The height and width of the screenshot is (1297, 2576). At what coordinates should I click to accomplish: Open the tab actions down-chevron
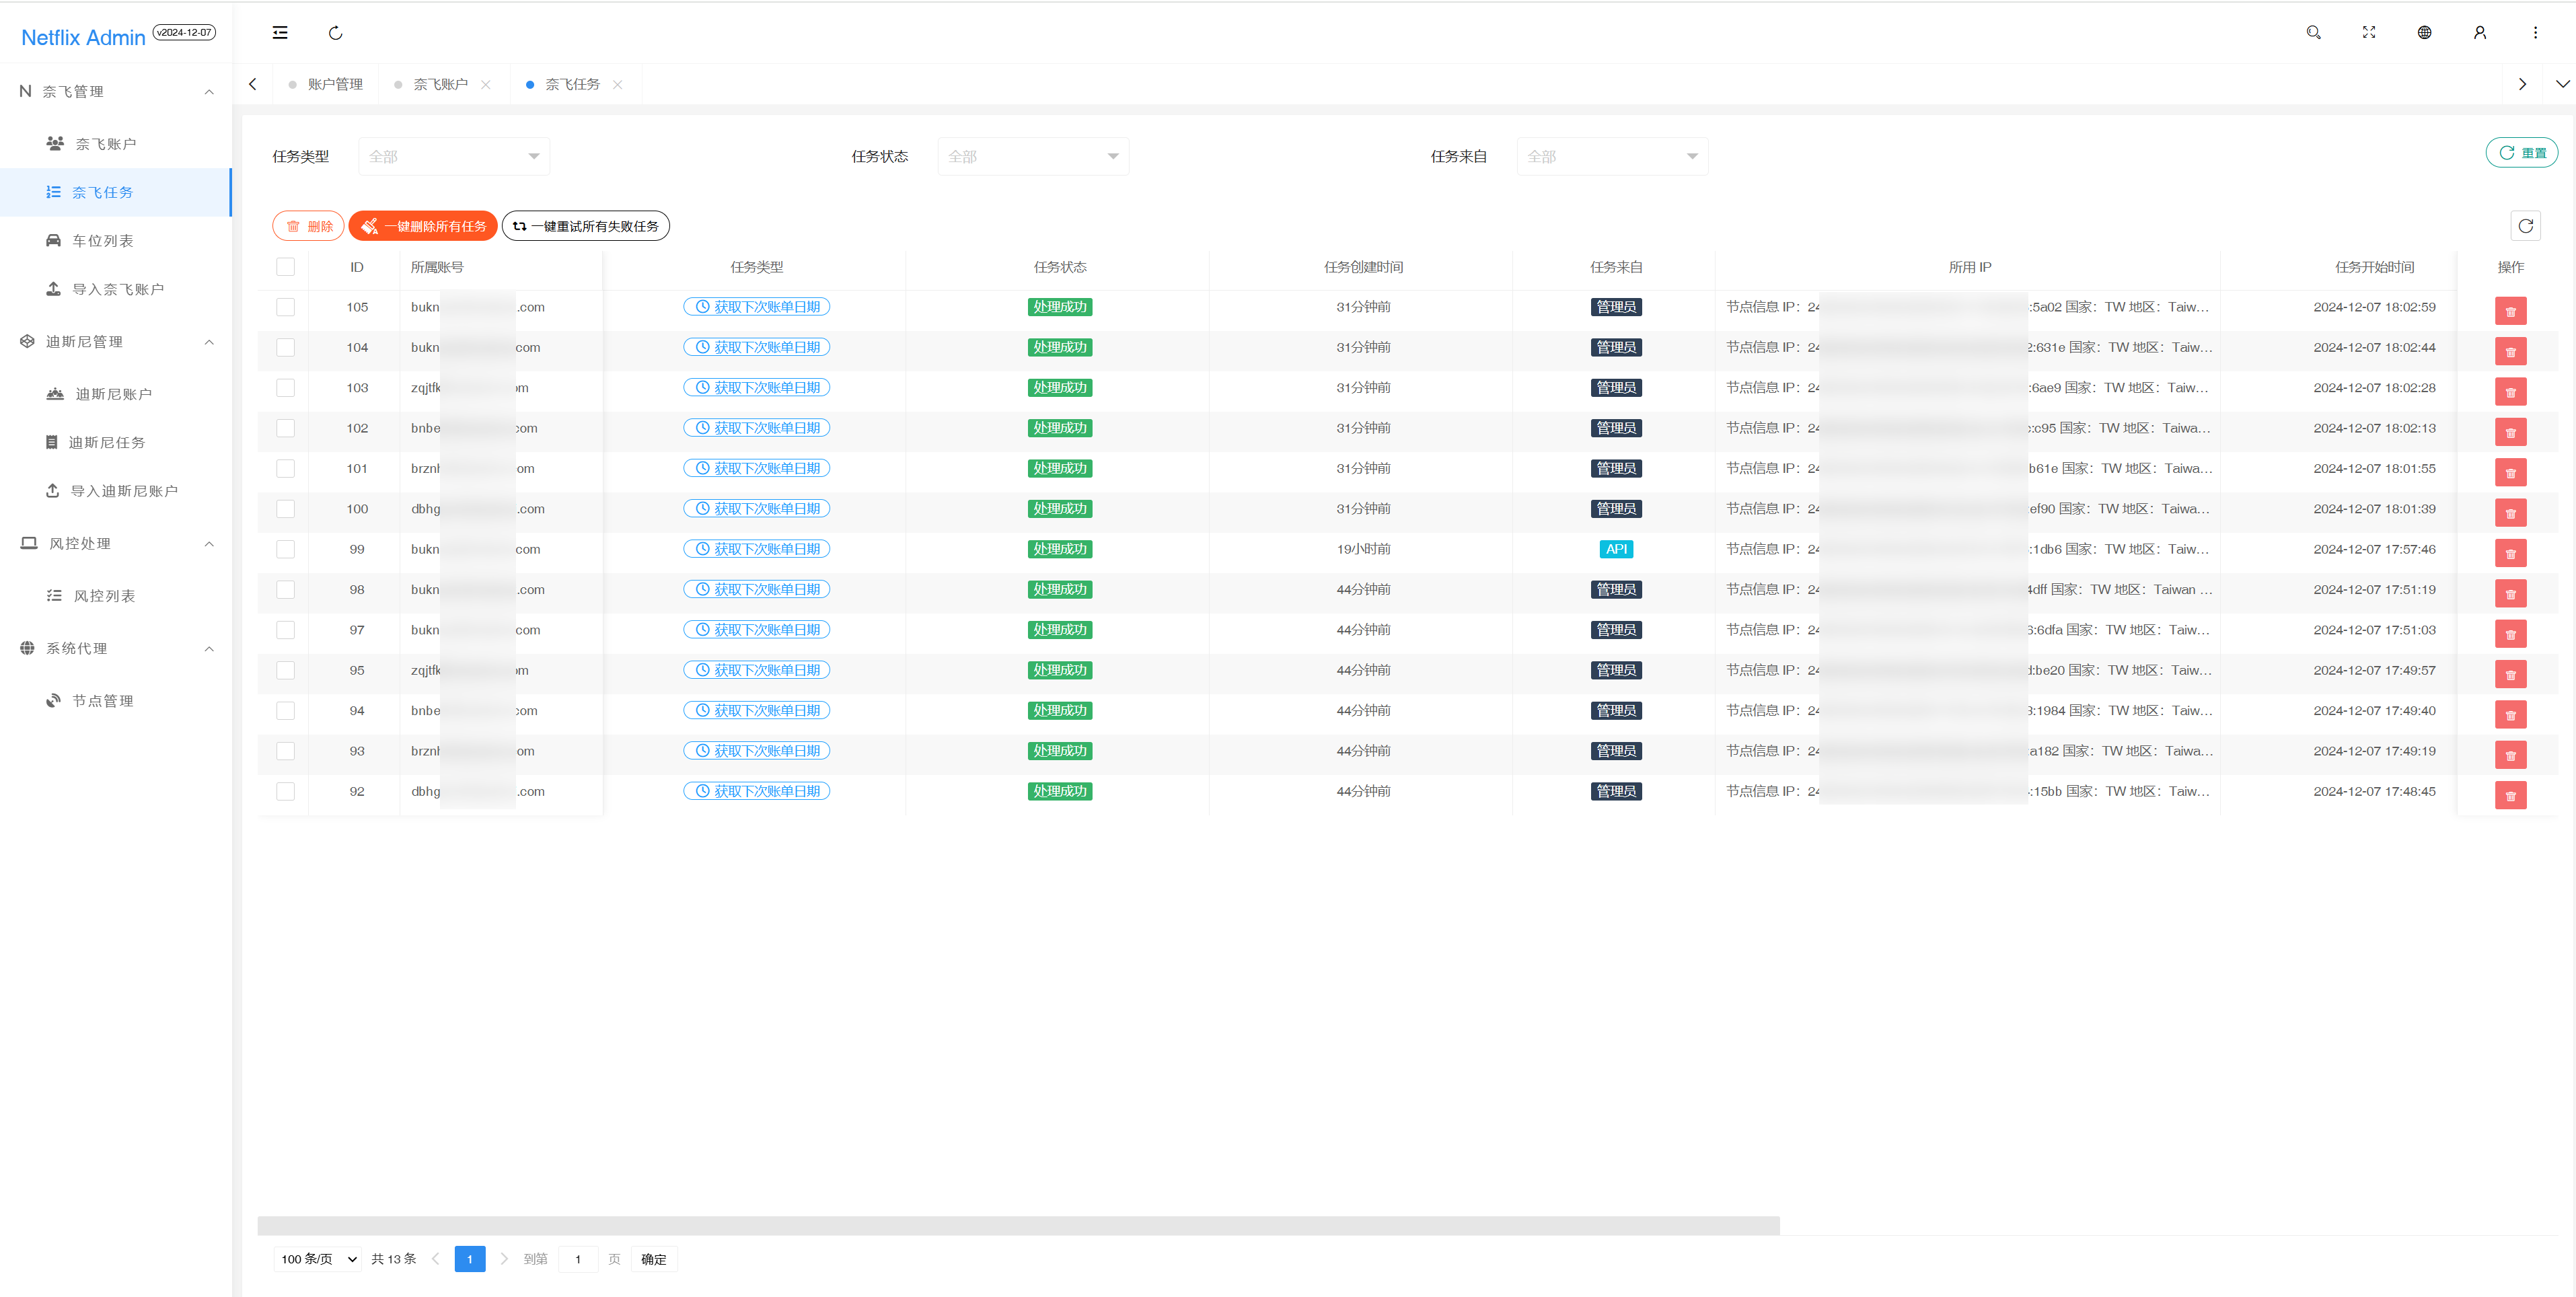[x=2562, y=84]
